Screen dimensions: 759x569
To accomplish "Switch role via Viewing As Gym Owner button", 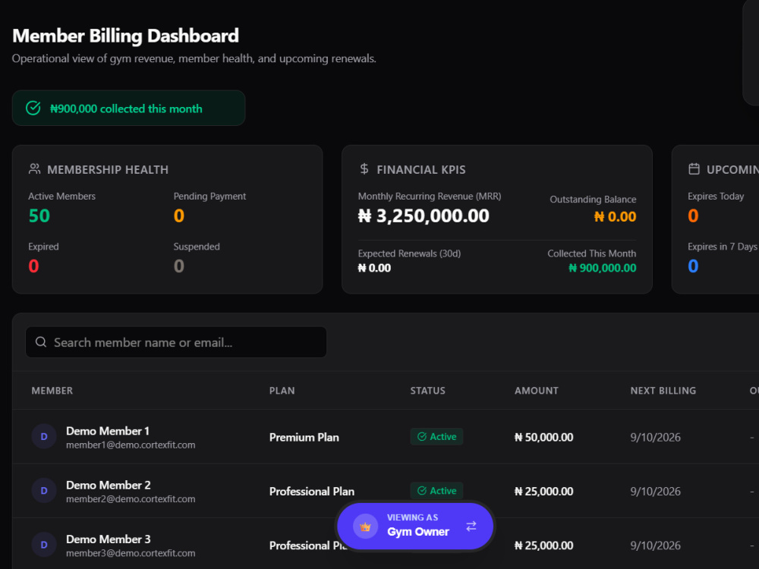I will pos(415,526).
